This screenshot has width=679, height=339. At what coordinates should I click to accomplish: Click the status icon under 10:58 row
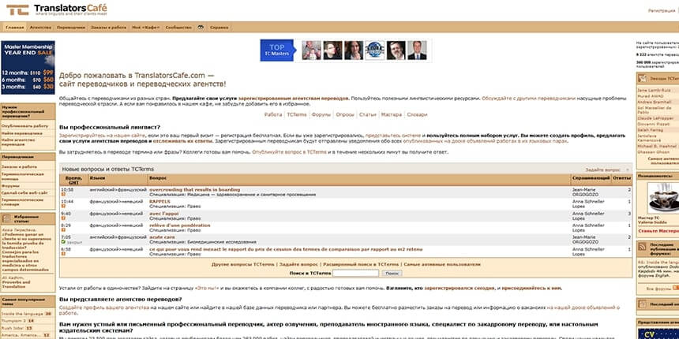(63, 195)
